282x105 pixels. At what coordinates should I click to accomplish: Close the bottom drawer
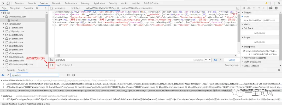[279, 70]
